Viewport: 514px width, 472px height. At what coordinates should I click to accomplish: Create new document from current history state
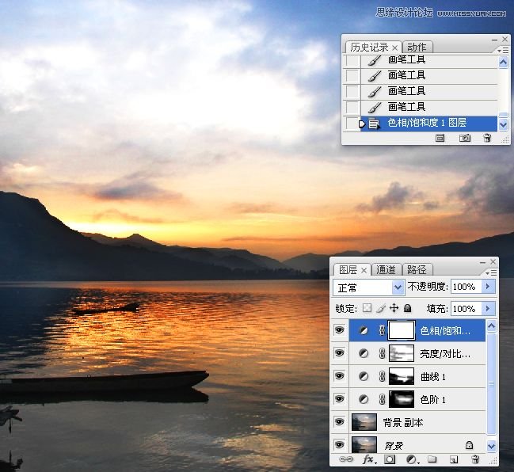click(440, 138)
